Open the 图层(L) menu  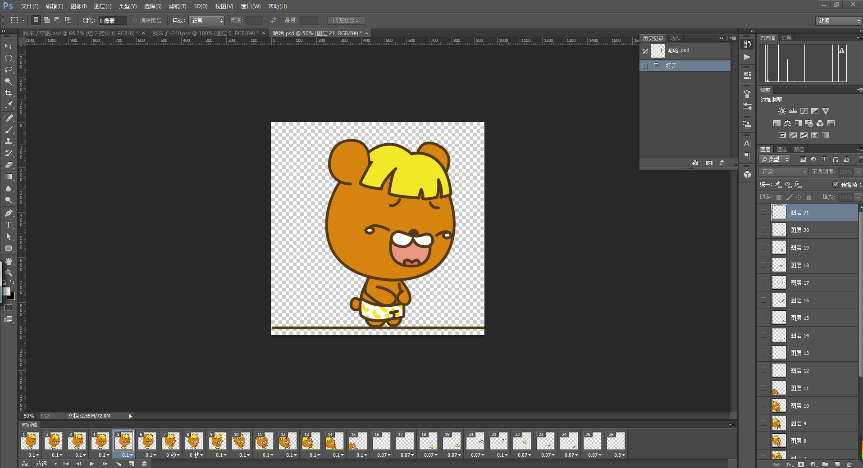point(103,6)
